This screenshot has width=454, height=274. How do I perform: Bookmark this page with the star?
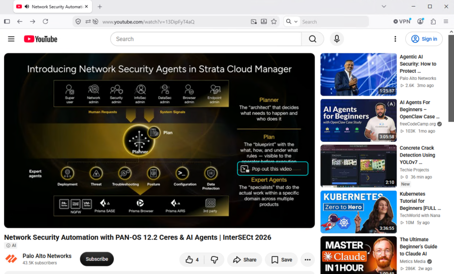click(x=274, y=21)
